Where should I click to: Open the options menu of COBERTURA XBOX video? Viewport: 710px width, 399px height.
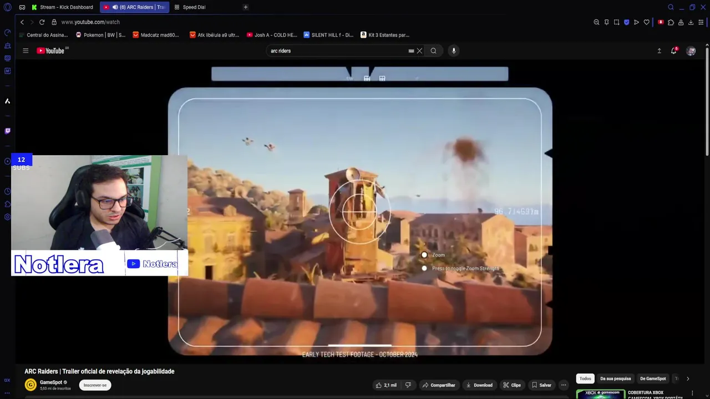[x=692, y=393]
